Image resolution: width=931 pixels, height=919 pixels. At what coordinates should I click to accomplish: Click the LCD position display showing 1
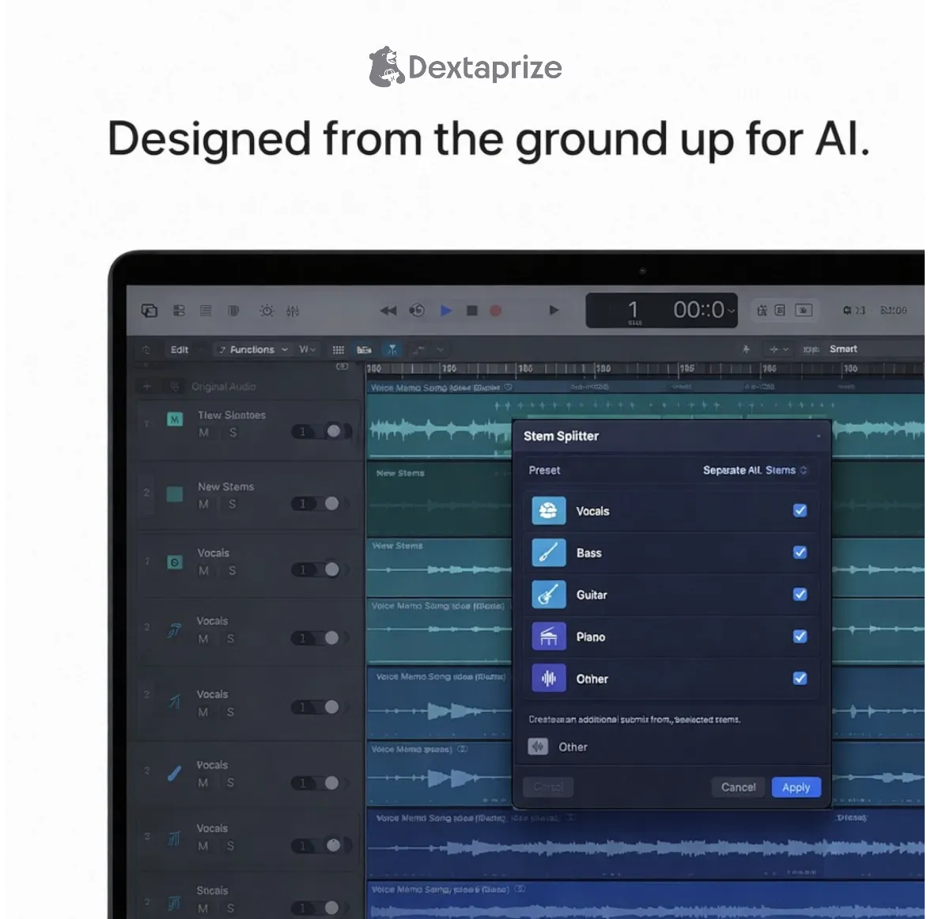coord(633,309)
